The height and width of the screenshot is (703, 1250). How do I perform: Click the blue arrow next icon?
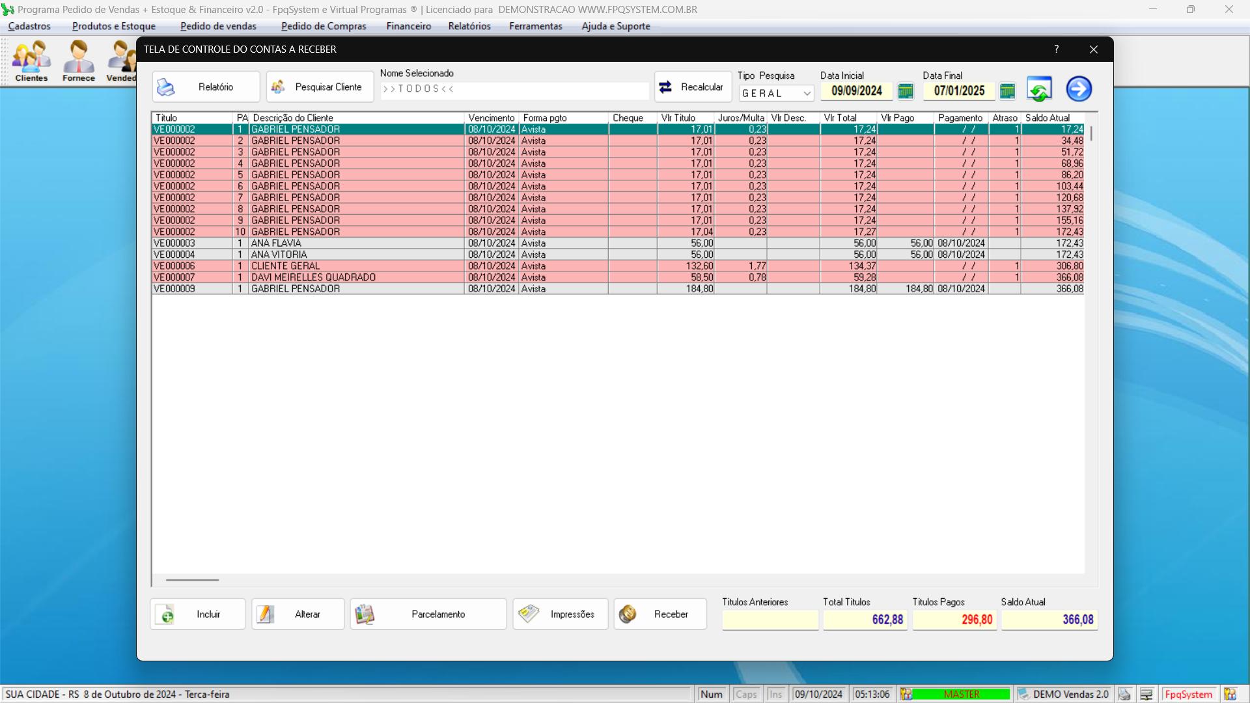1079,89
